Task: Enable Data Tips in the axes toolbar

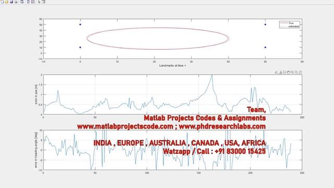Action: coord(284,73)
